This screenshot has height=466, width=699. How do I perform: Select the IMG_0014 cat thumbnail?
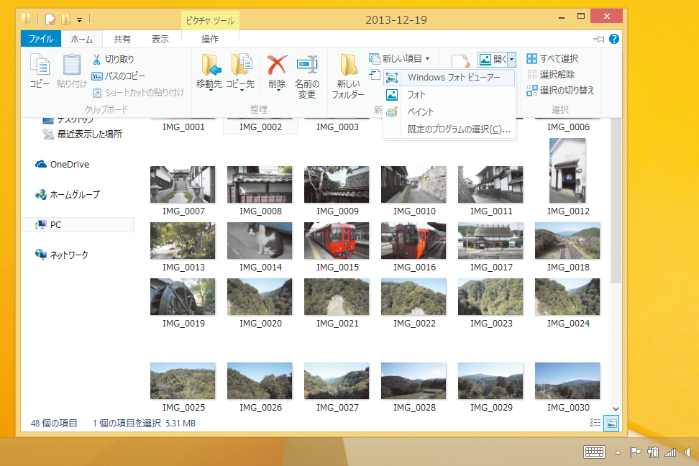tap(260, 241)
